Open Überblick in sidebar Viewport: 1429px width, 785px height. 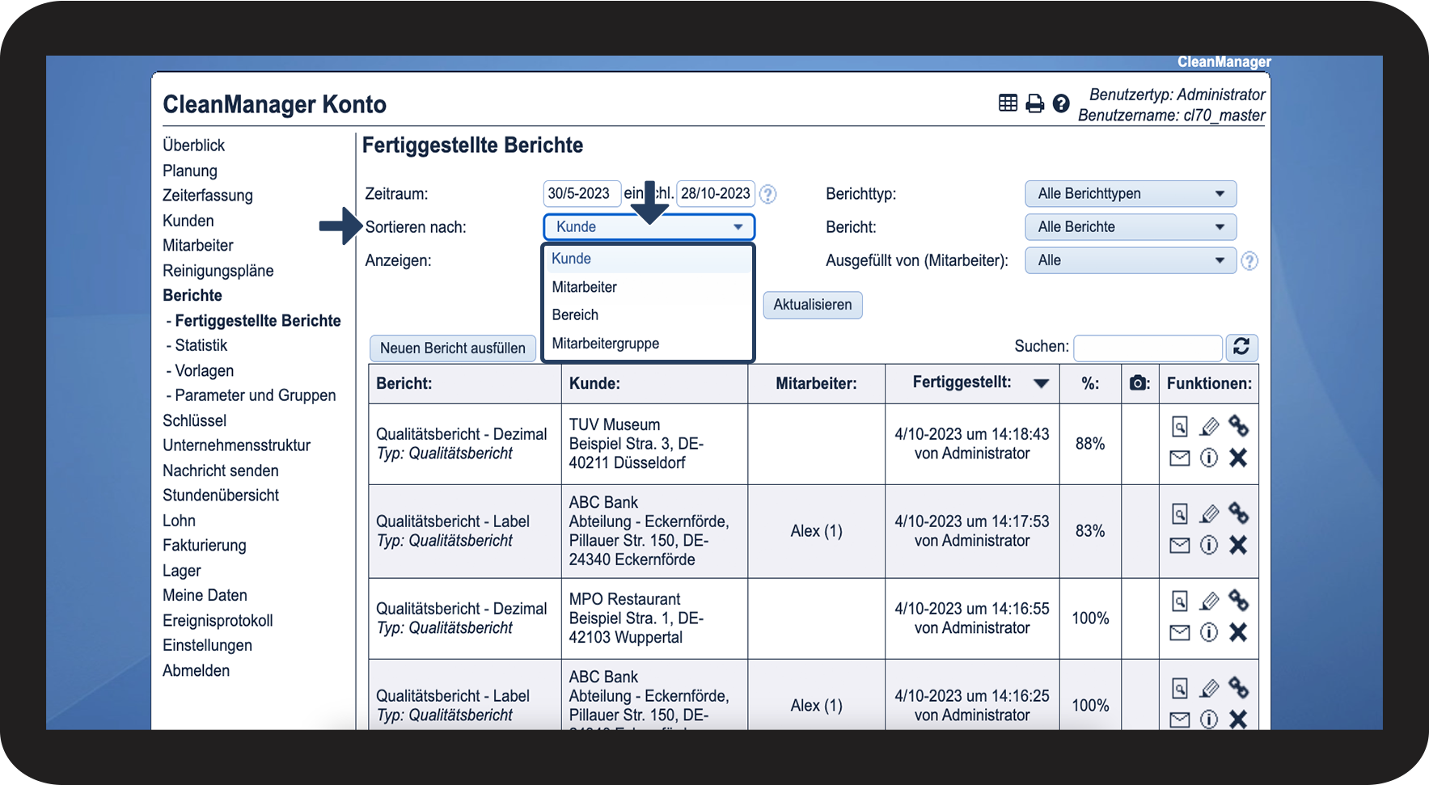click(194, 146)
